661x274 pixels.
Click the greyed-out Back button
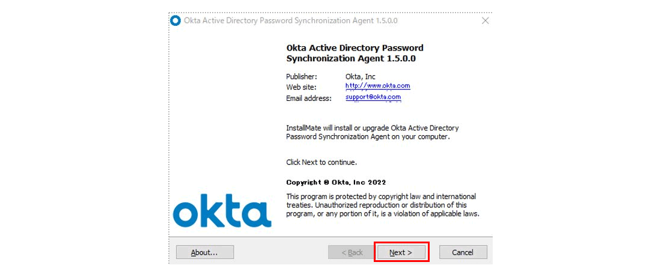[352, 252]
